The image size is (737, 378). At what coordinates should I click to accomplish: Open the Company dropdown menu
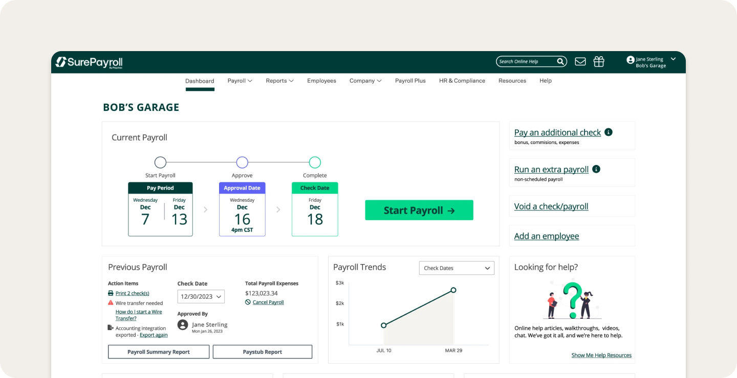click(365, 81)
